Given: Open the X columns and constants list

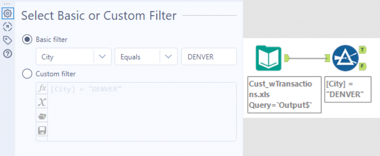Looking at the screenshot, I should pyautogui.click(x=42, y=102).
